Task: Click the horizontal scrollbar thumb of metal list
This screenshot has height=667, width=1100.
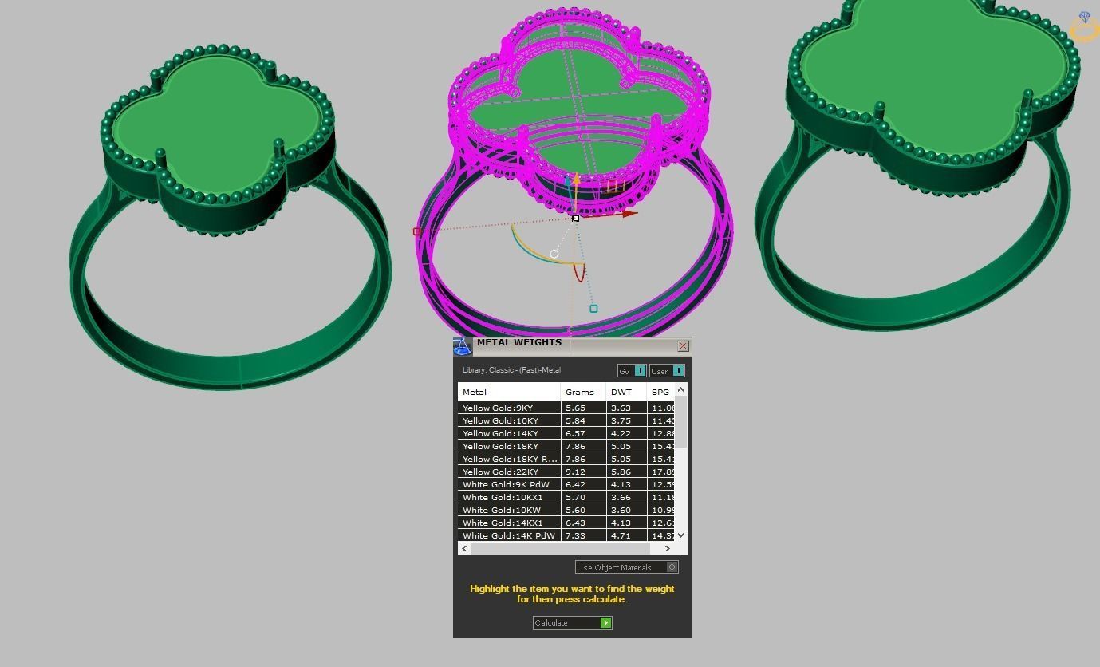Action: click(x=561, y=548)
